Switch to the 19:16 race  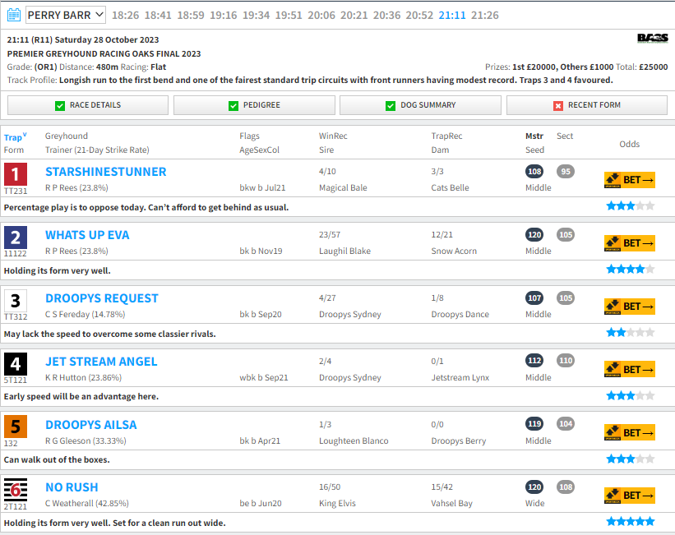(224, 16)
